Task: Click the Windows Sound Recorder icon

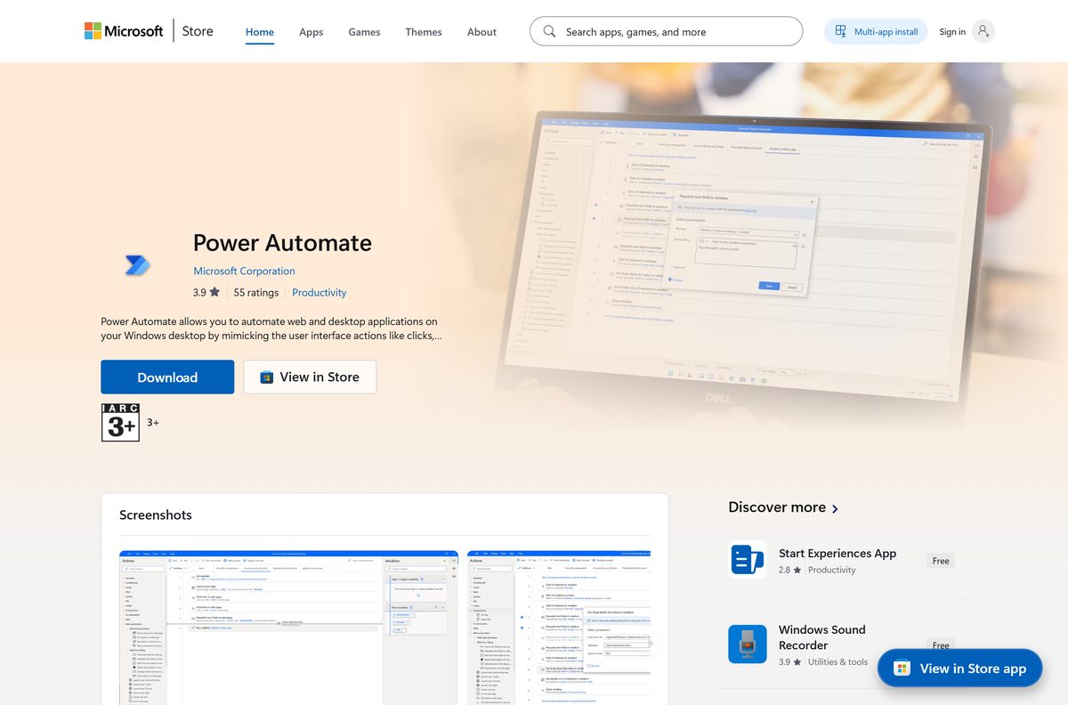Action: pyautogui.click(x=748, y=644)
